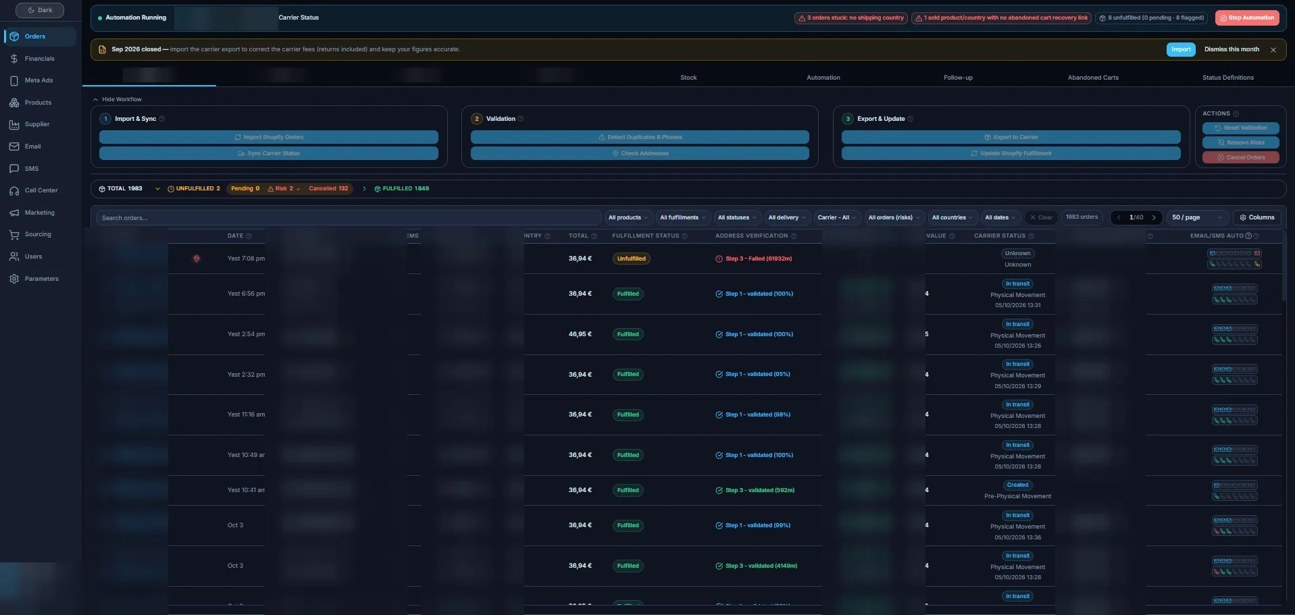This screenshot has width=1295, height=615.
Task: Change the 50 / page setting
Action: tap(1197, 217)
